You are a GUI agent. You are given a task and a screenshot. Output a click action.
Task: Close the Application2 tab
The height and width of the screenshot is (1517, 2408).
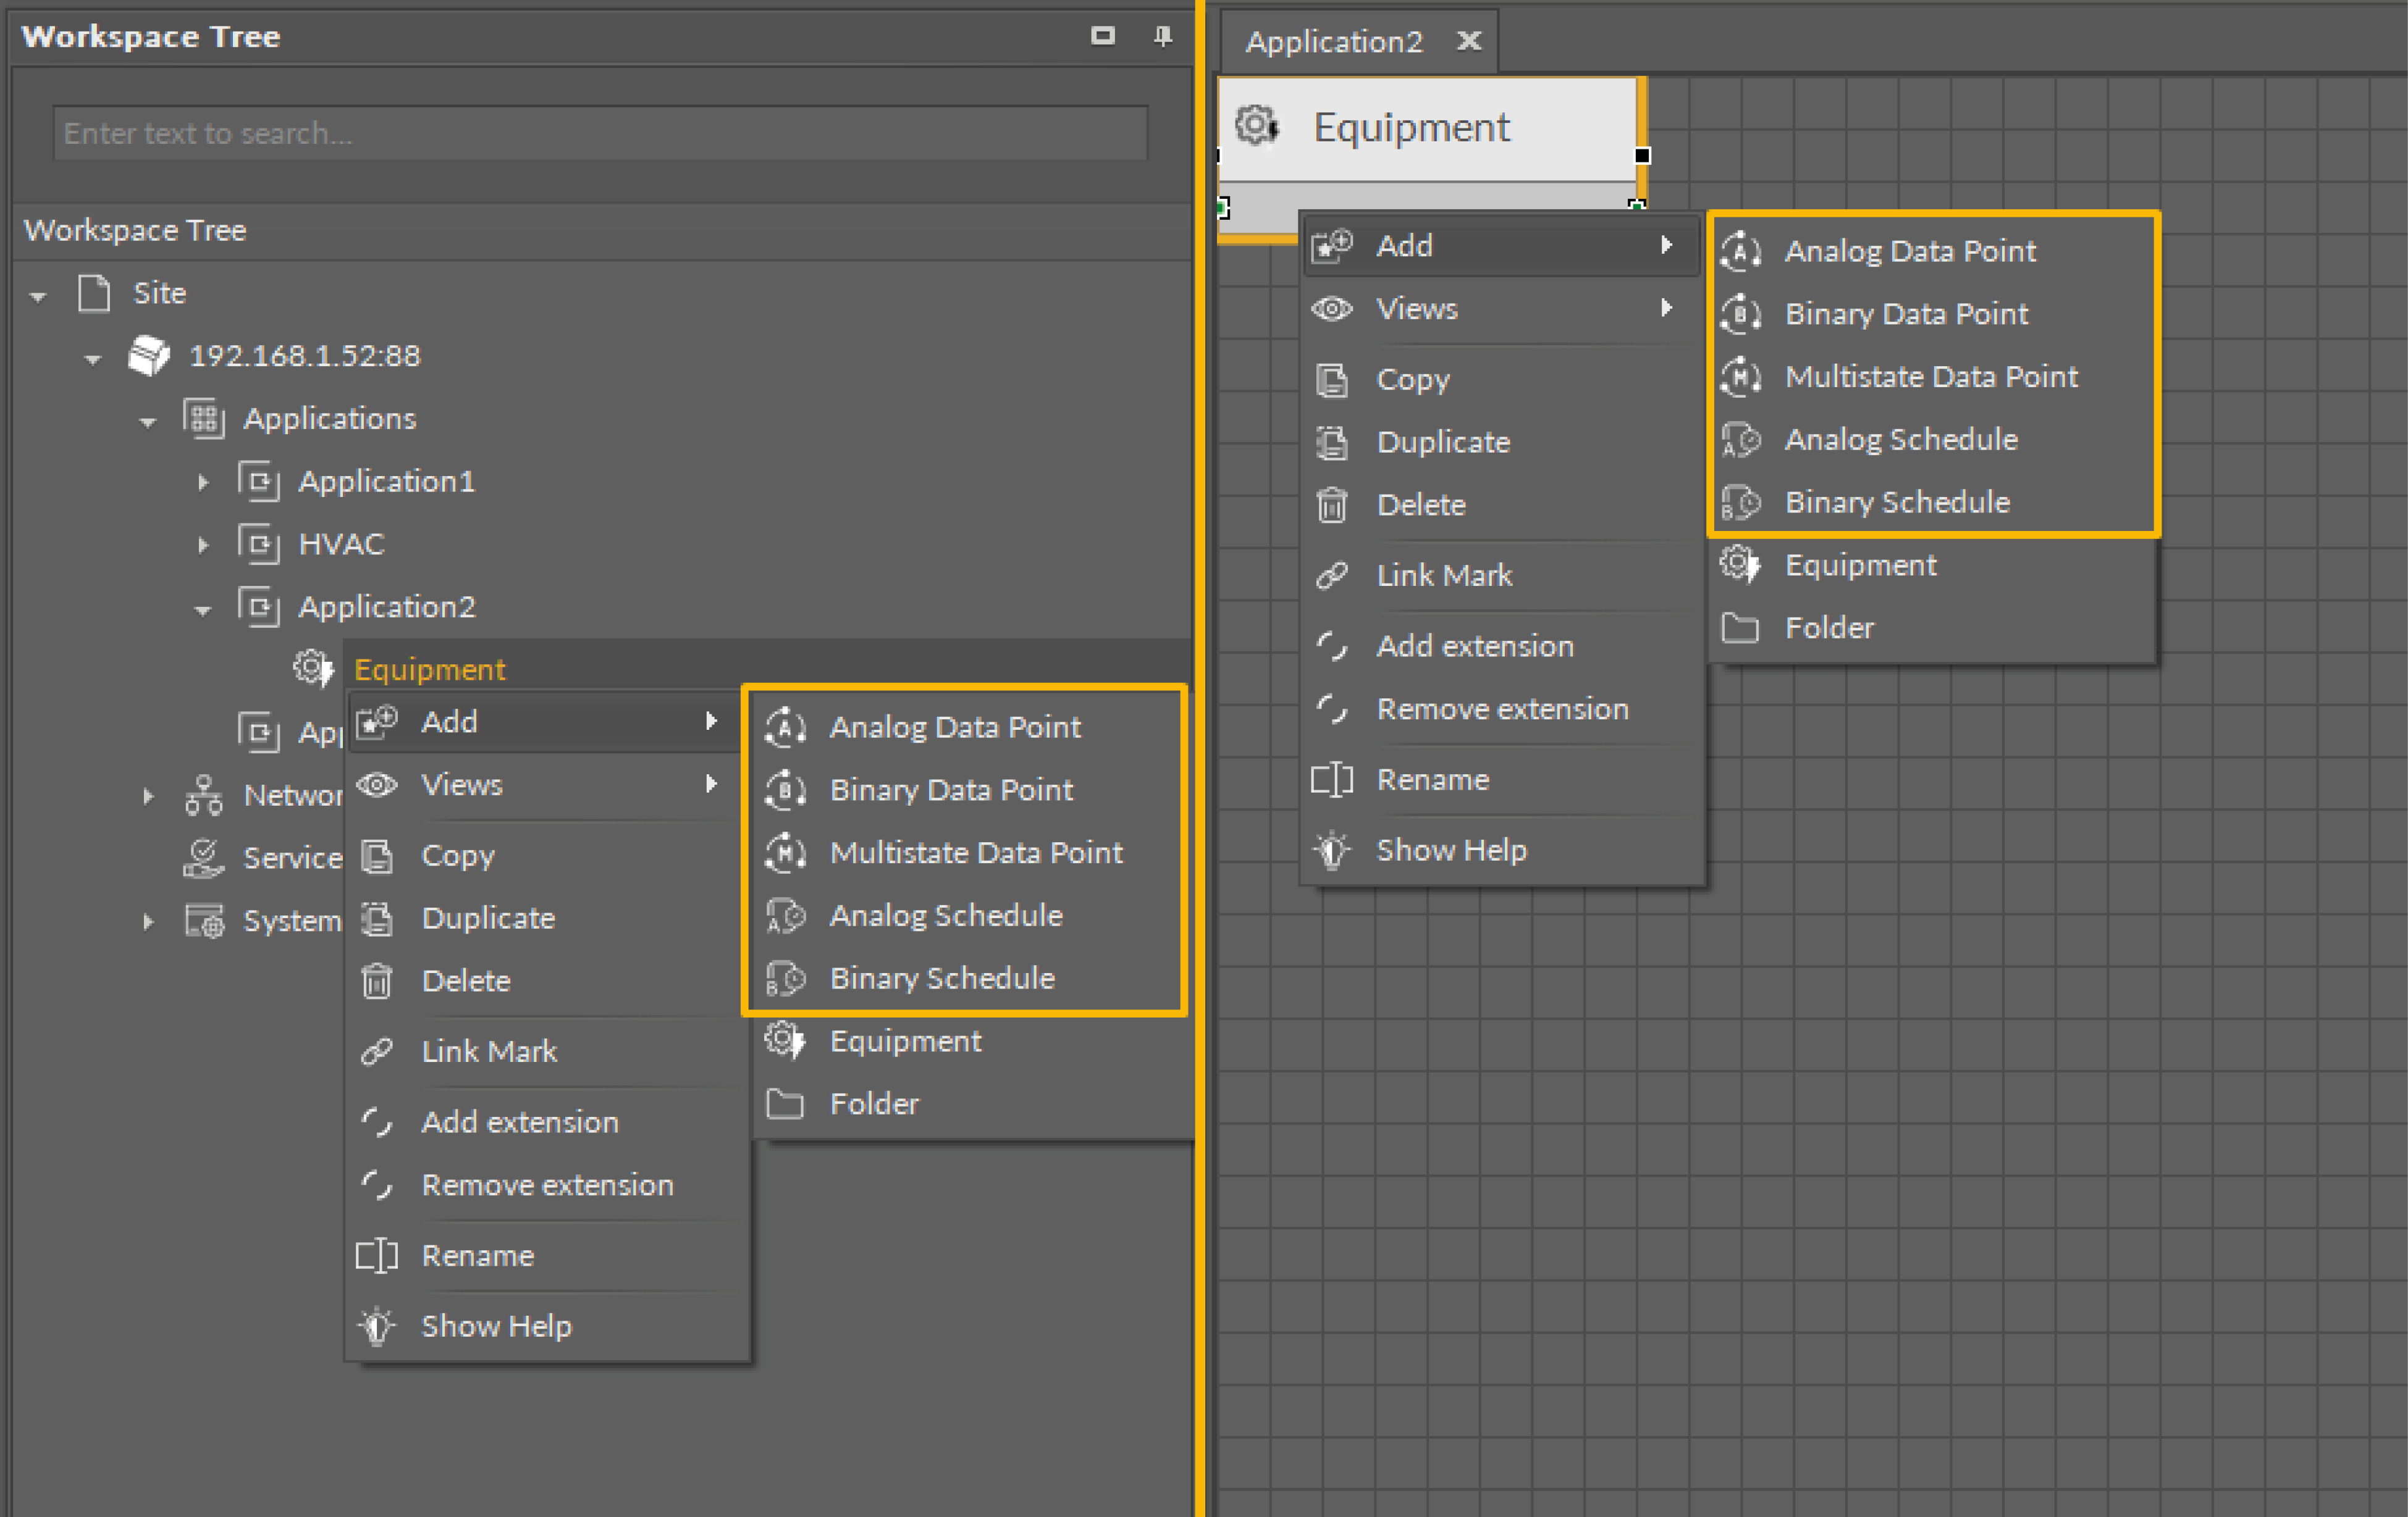click(x=1468, y=42)
